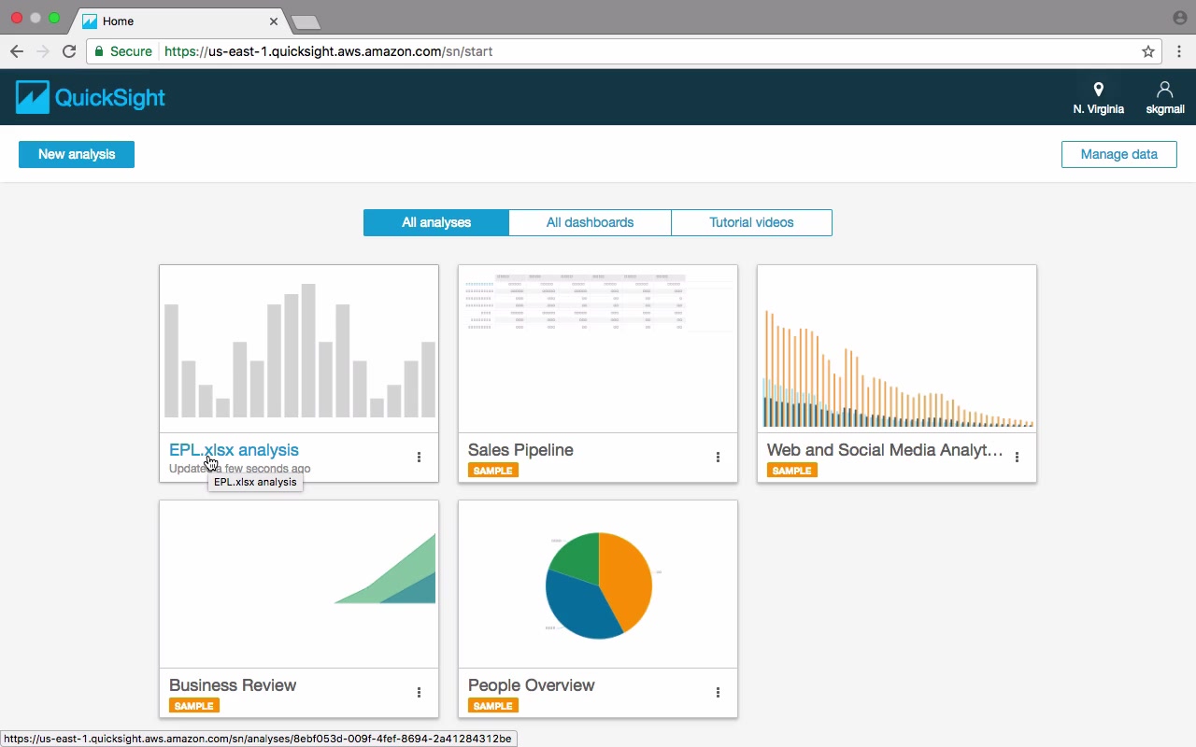Open the Web and Social Media Analytics thumbnail

(x=897, y=349)
